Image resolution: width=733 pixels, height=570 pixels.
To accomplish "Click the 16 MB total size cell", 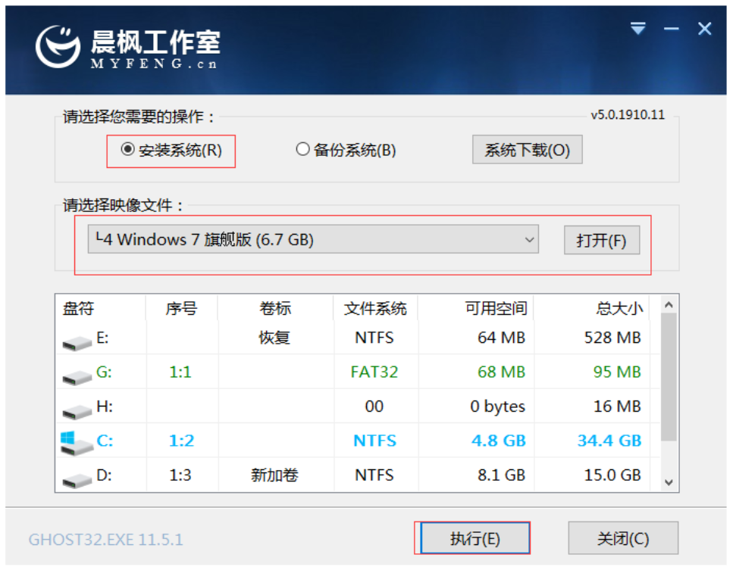I will tap(617, 406).
